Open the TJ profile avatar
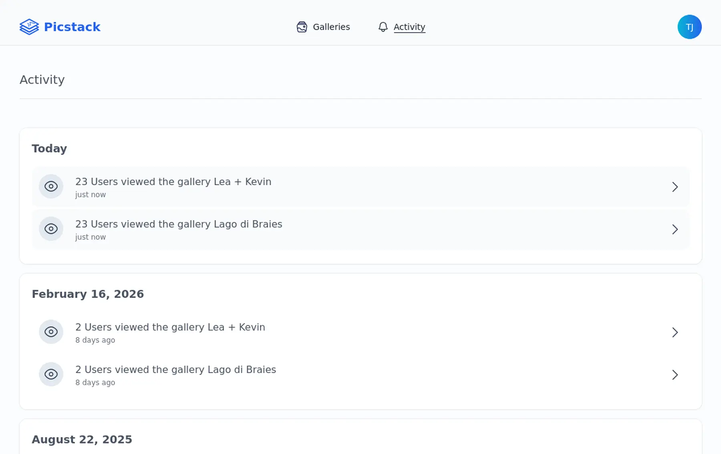Image resolution: width=721 pixels, height=454 pixels. 689,27
